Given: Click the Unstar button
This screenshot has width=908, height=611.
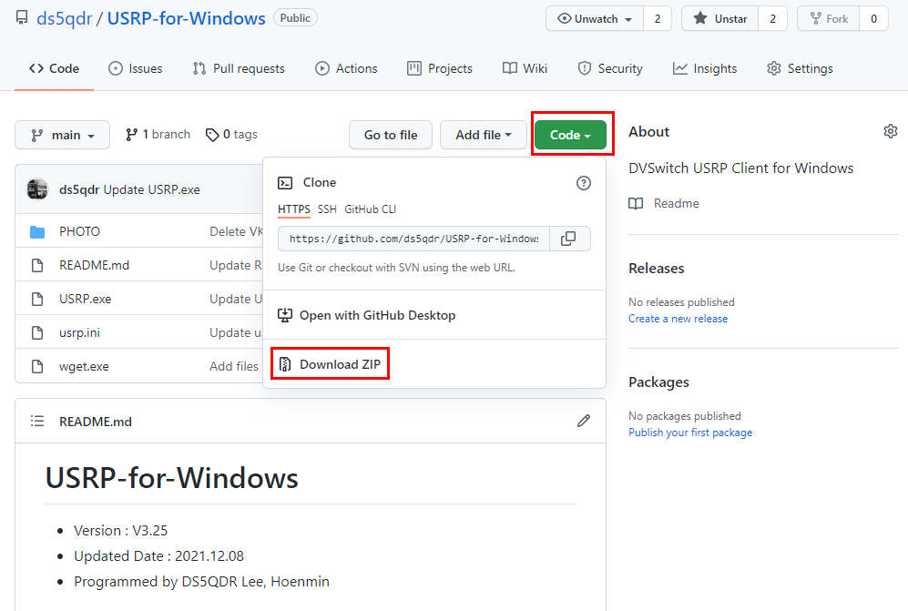Looking at the screenshot, I should (719, 18).
